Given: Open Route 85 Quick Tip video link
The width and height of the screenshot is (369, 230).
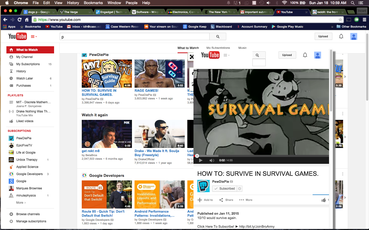Looking at the screenshot, I should click(x=103, y=213).
